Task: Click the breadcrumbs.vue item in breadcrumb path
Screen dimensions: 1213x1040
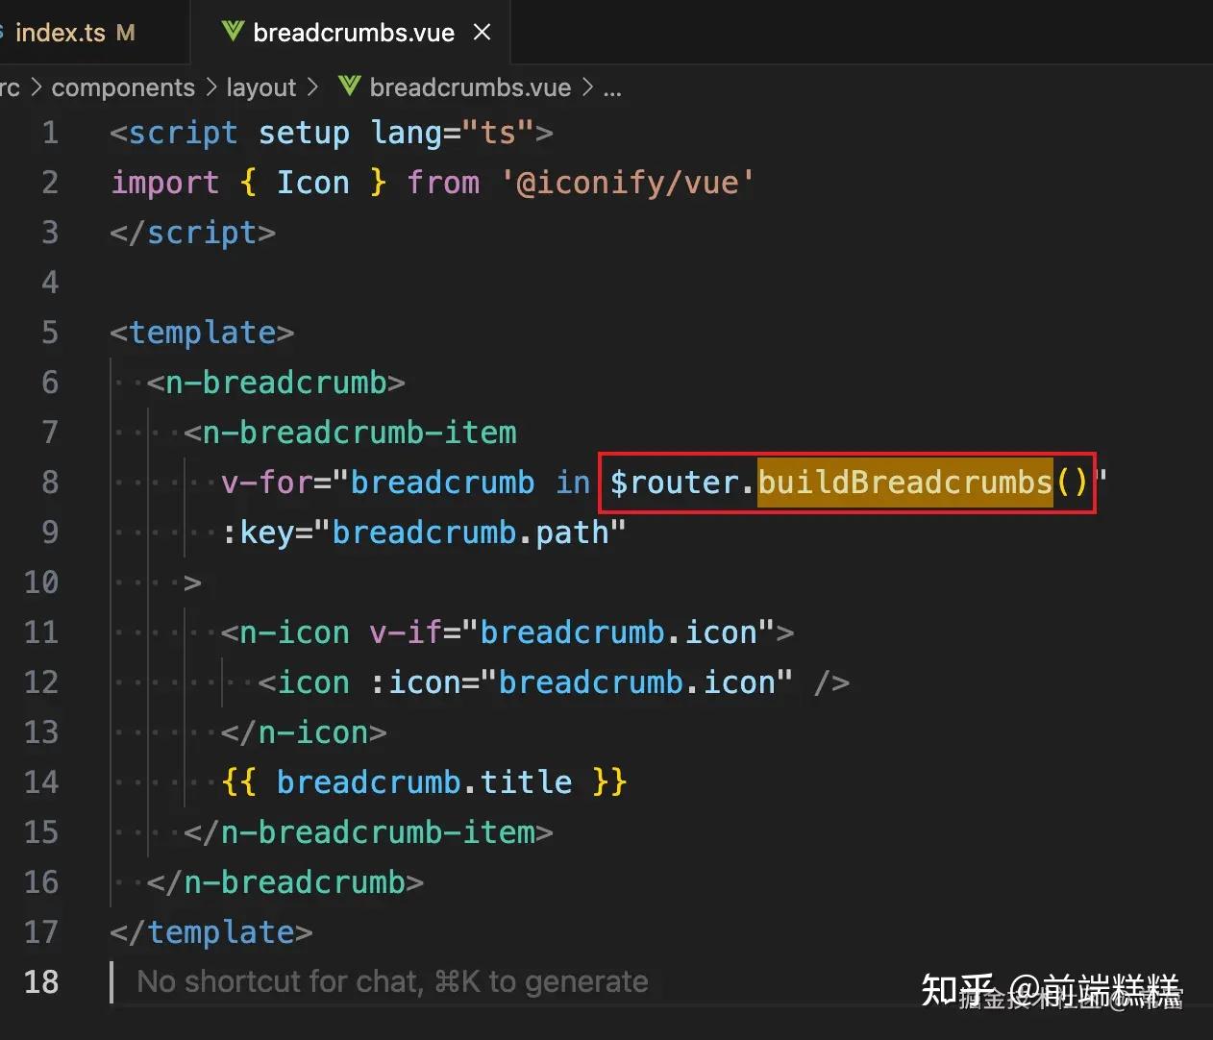Action: pos(471,87)
